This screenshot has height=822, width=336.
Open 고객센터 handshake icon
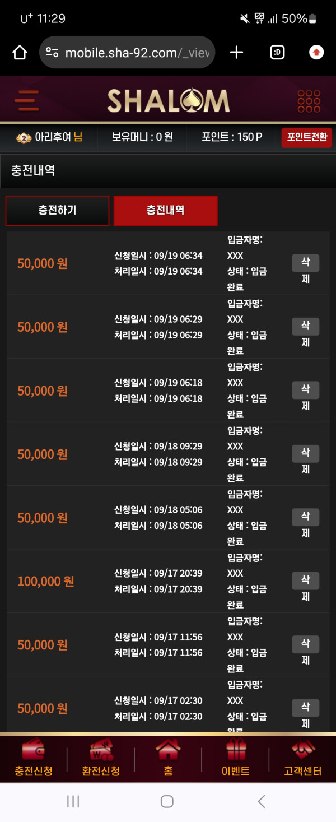click(303, 750)
